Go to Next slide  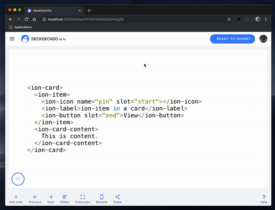point(51,199)
